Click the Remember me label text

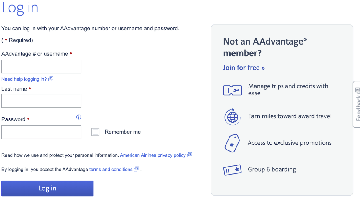pos(123,132)
